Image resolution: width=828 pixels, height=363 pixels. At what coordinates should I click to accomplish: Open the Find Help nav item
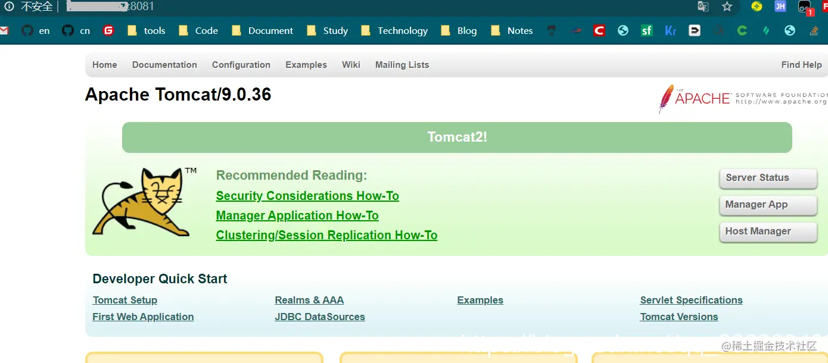point(801,65)
